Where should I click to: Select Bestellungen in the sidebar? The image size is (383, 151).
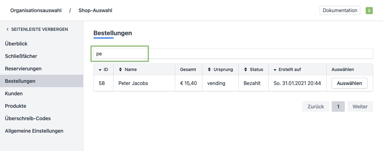(x=20, y=81)
